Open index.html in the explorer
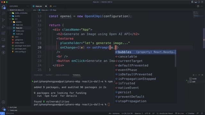Image resolution: width=205 pixels, height=115 pixels. [19, 43]
